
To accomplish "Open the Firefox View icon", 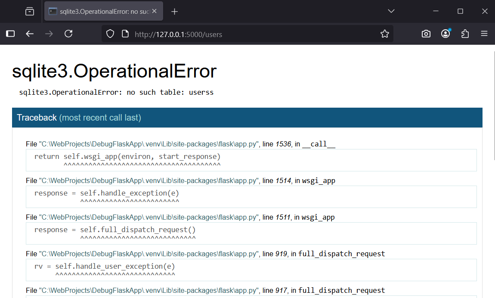I will tap(30, 12).
